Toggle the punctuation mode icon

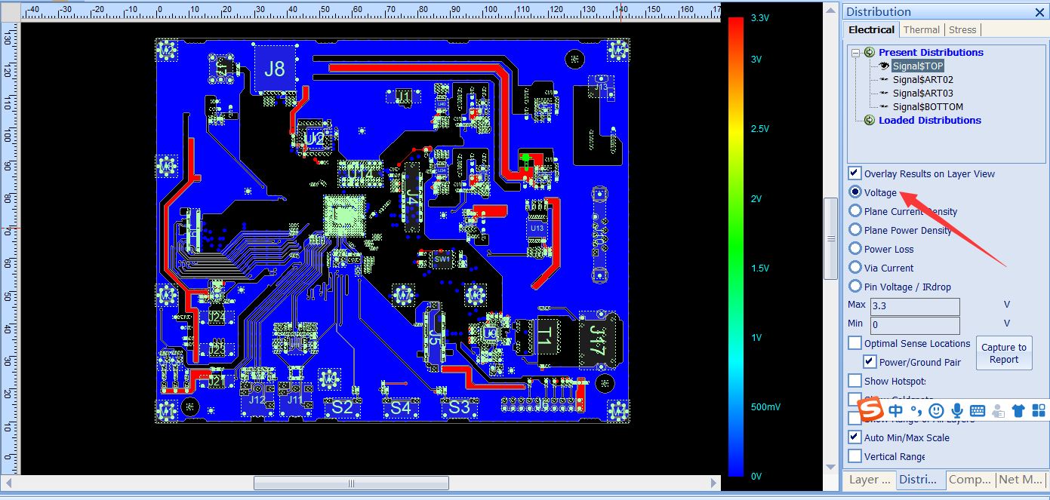tap(916, 411)
